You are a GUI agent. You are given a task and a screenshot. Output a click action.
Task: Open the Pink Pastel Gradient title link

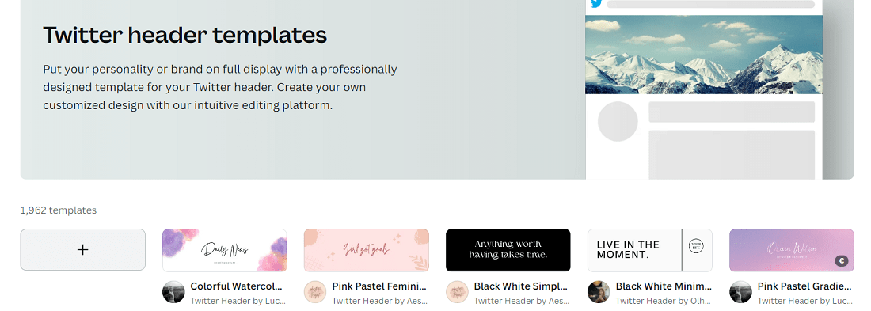[804, 286]
